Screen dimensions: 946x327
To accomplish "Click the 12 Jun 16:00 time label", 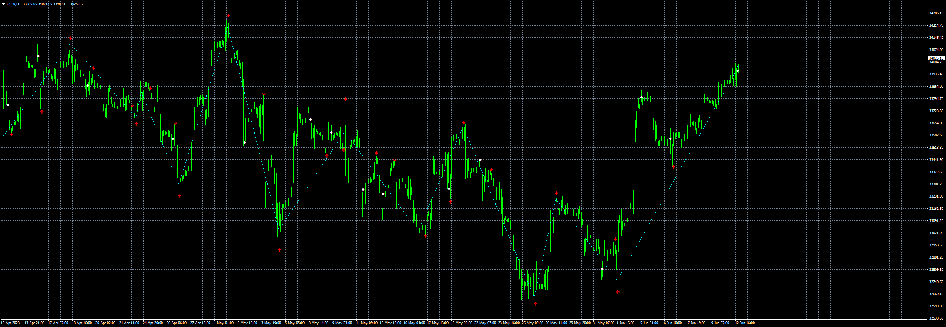I will tap(745, 323).
